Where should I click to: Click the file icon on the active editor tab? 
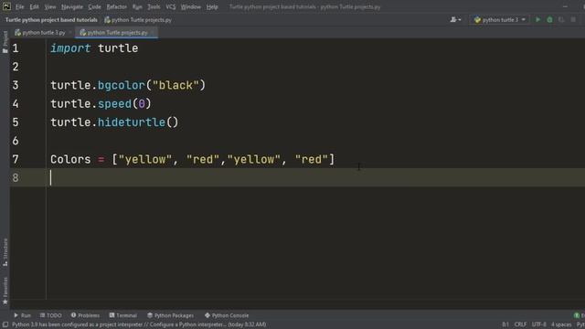(x=83, y=33)
